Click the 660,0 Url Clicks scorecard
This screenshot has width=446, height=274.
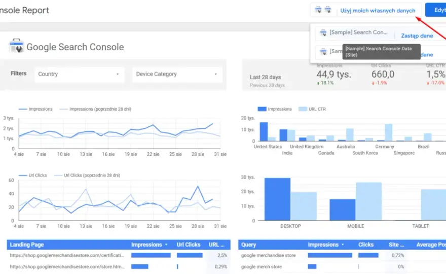[383, 75]
